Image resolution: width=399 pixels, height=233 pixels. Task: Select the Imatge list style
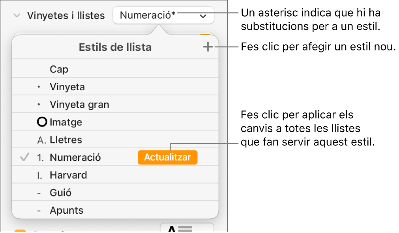tap(115, 122)
